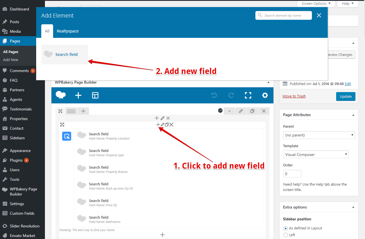Click the Appearance paintbrush icon
The width and height of the screenshot is (365, 239).
[x=5, y=151]
